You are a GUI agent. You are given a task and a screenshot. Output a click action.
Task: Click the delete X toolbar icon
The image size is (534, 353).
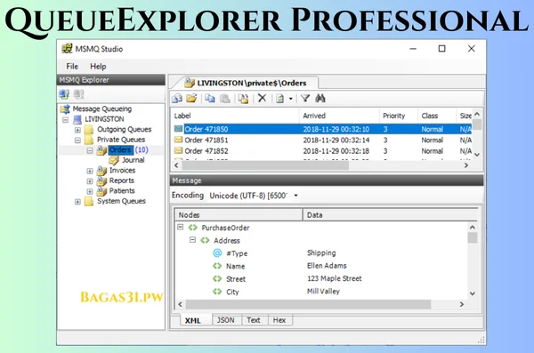click(x=262, y=99)
